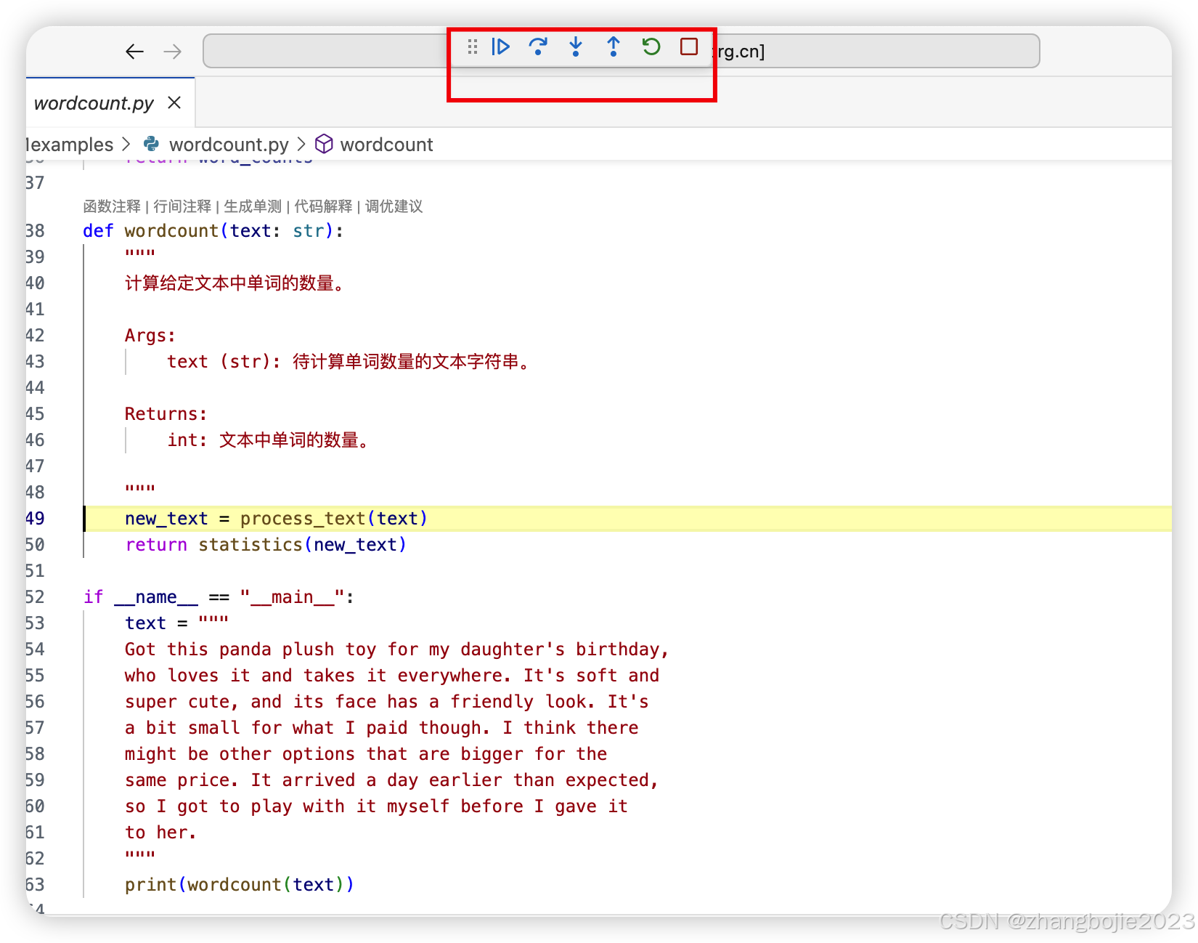The height and width of the screenshot is (943, 1198).
Task: Click the 'to her.' text line
Action: coord(160,833)
